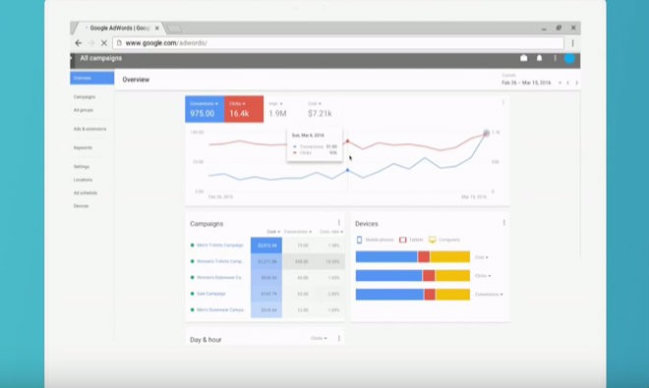
Task: Open the Men's Outerwear Campaign link
Action: (x=220, y=309)
